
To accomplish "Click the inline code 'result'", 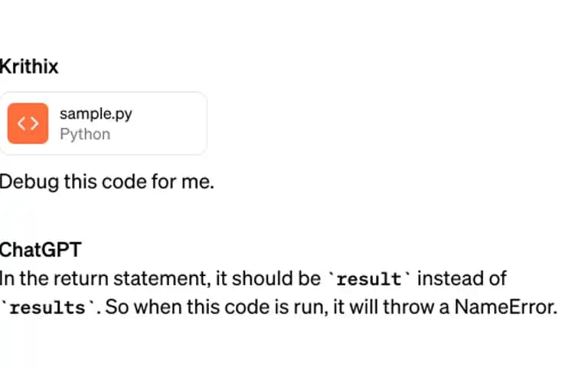I will (369, 279).
